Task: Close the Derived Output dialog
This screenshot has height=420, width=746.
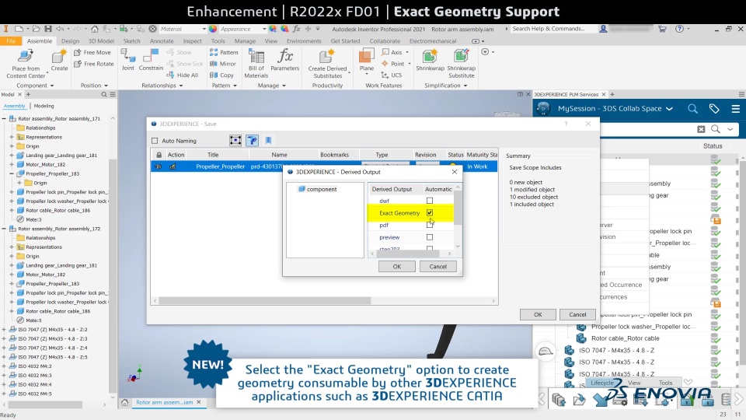Action: pos(455,172)
